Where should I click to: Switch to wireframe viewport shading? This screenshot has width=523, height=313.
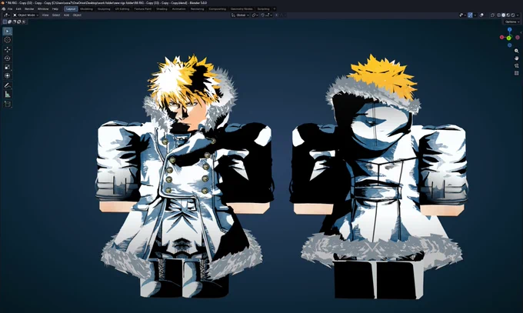[x=498, y=15]
